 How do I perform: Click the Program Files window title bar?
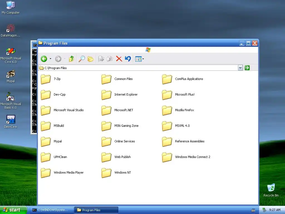[x=138, y=43]
